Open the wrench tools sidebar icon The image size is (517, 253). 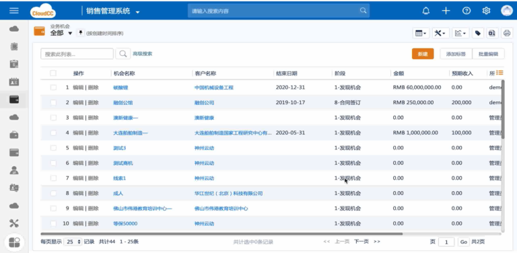pyautogui.click(x=14, y=223)
